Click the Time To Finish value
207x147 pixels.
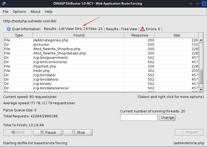[x=36, y=125]
